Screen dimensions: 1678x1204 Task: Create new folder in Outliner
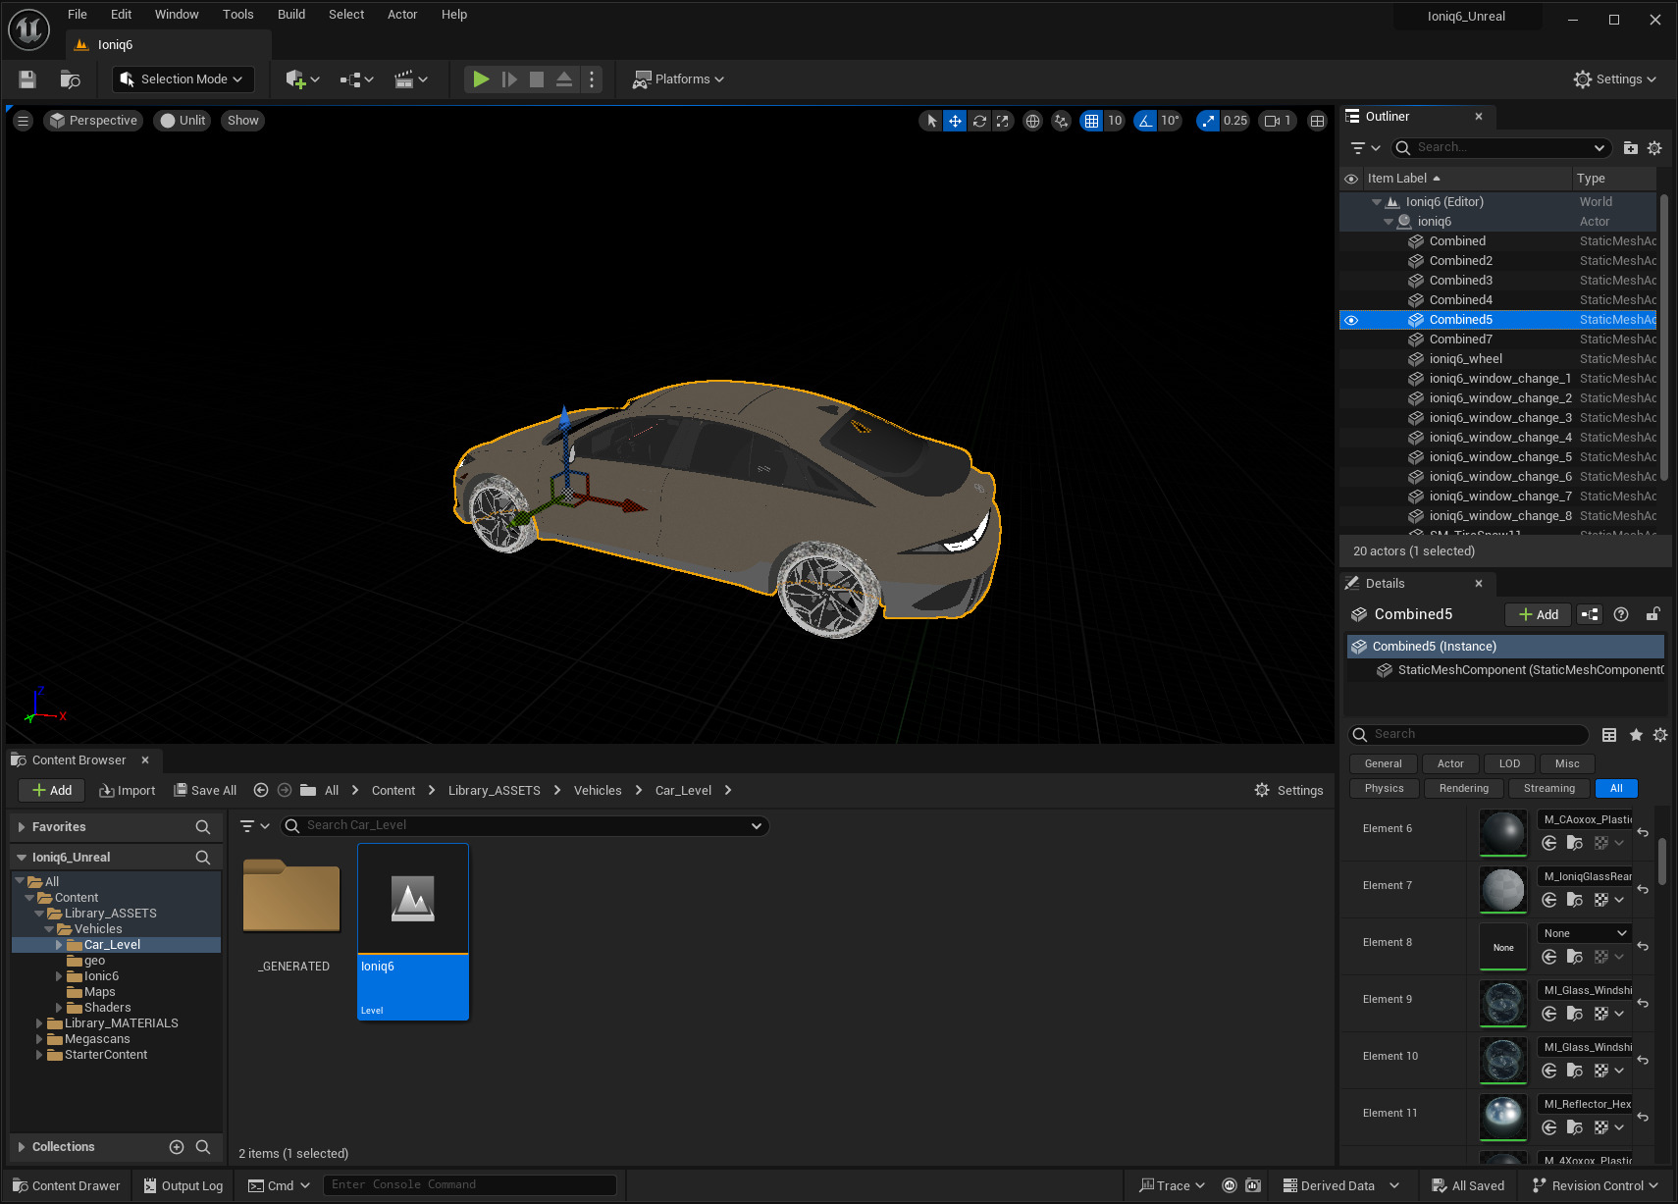[x=1631, y=148]
